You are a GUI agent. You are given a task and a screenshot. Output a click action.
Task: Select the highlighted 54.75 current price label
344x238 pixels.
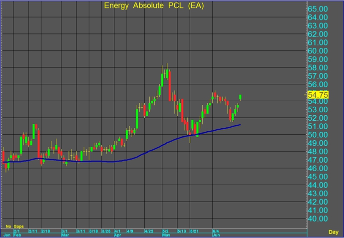(x=318, y=95)
